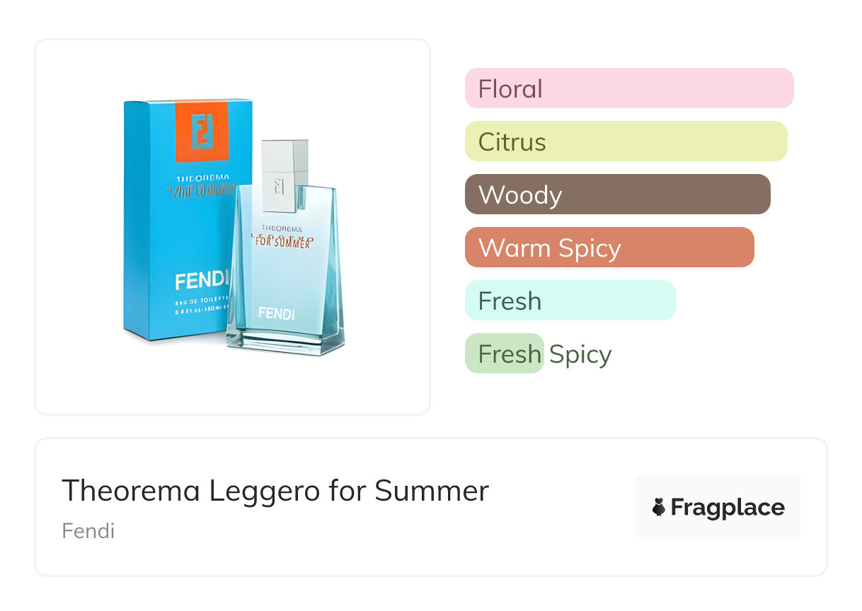Image resolution: width=862 pixels, height=611 pixels.
Task: Click the Fragplace bottle logo icon
Action: [x=659, y=507]
